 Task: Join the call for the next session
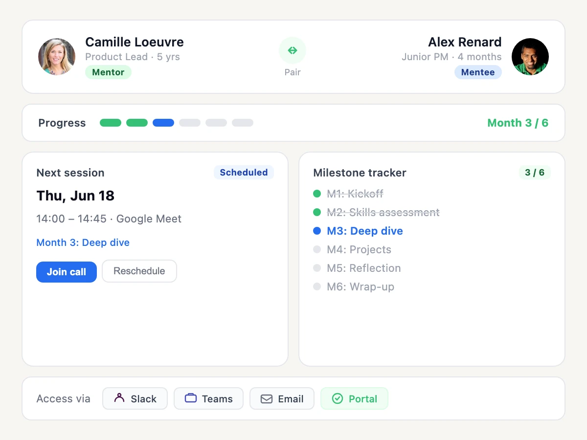pyautogui.click(x=67, y=272)
